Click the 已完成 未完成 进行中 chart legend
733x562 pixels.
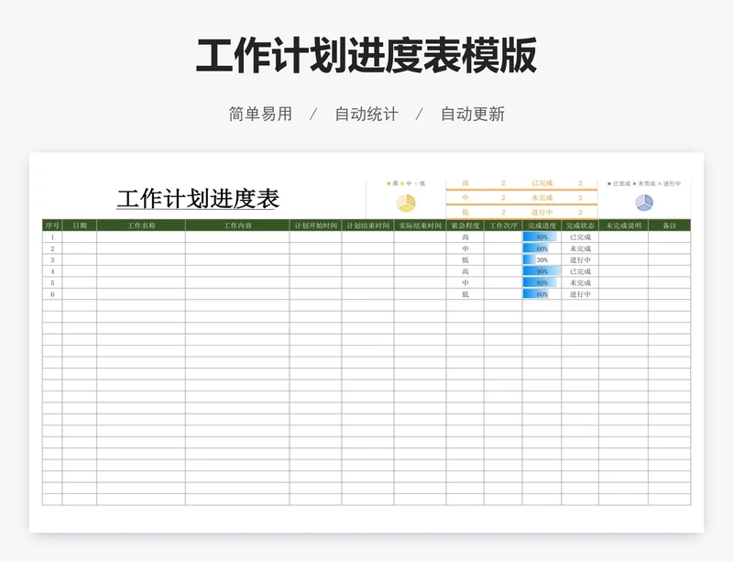[644, 183]
